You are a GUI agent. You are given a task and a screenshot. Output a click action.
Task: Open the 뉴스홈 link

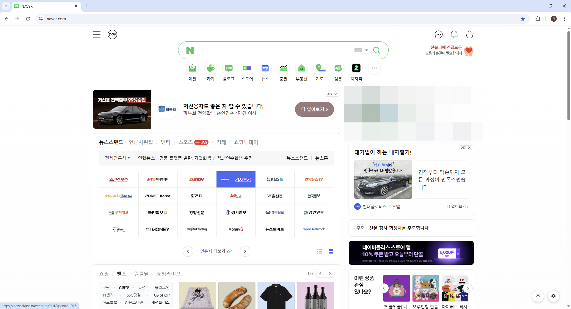click(321, 158)
